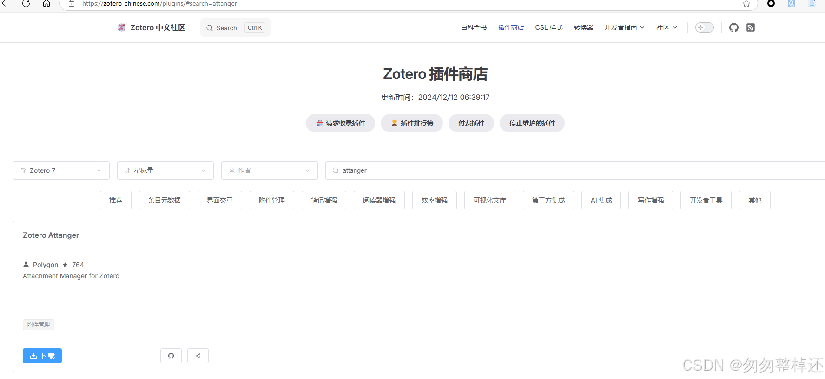
Task: Click the Attachment Manager for Zotero description
Action: click(71, 276)
